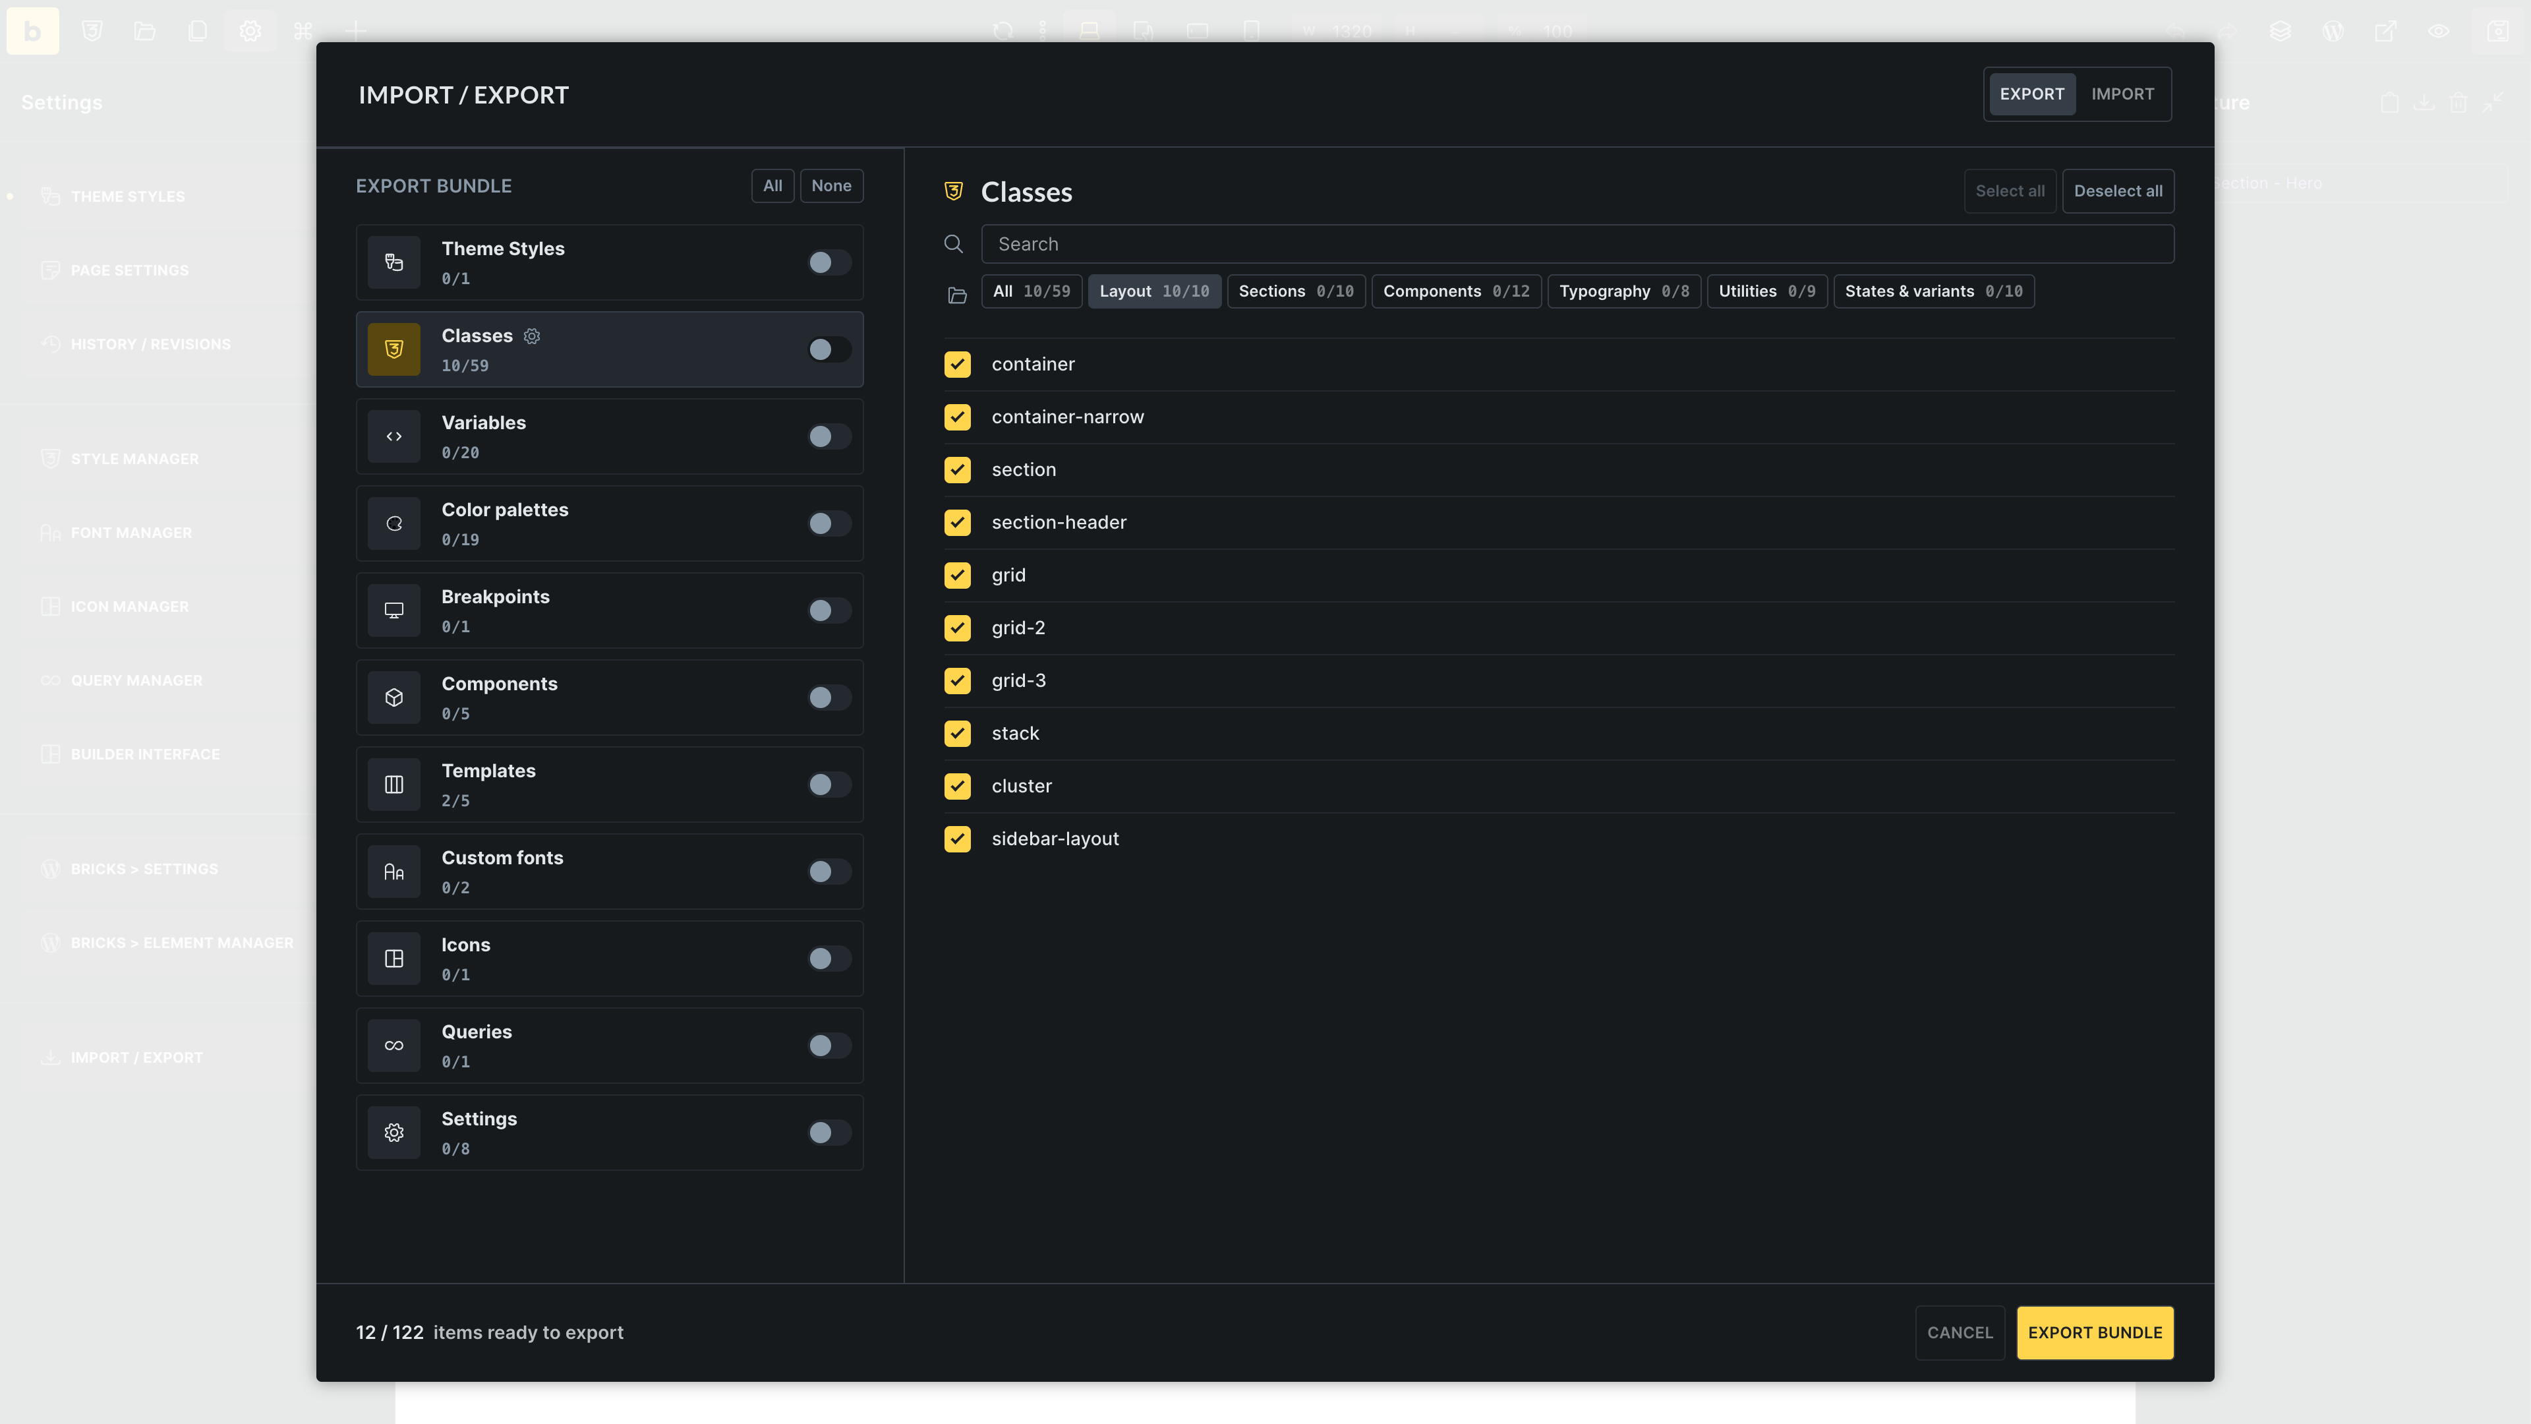Deselect the section-header class checkbox
The image size is (2531, 1424).
[957, 523]
